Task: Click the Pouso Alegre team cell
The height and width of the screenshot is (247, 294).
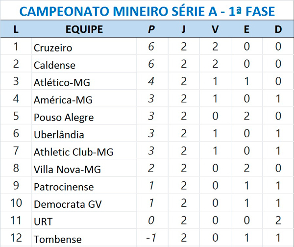Action: (x=64, y=118)
